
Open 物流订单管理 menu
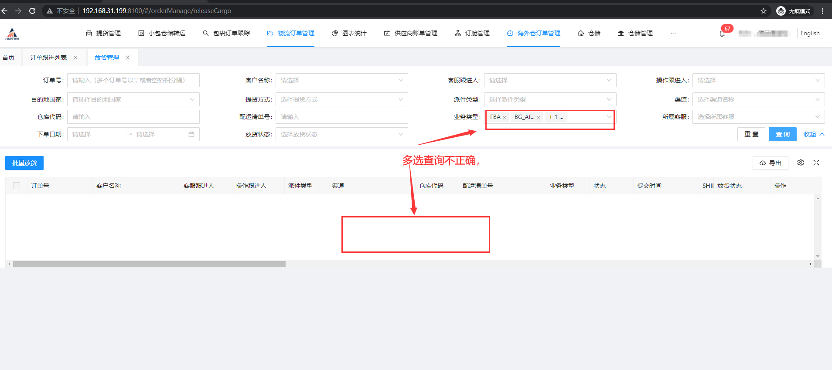(291, 33)
